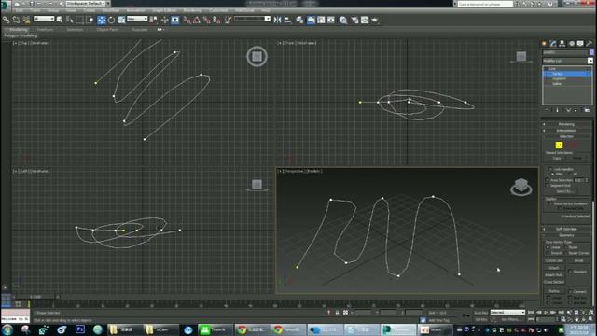
Task: Expand the Soft Selection rollout
Action: coord(566,229)
